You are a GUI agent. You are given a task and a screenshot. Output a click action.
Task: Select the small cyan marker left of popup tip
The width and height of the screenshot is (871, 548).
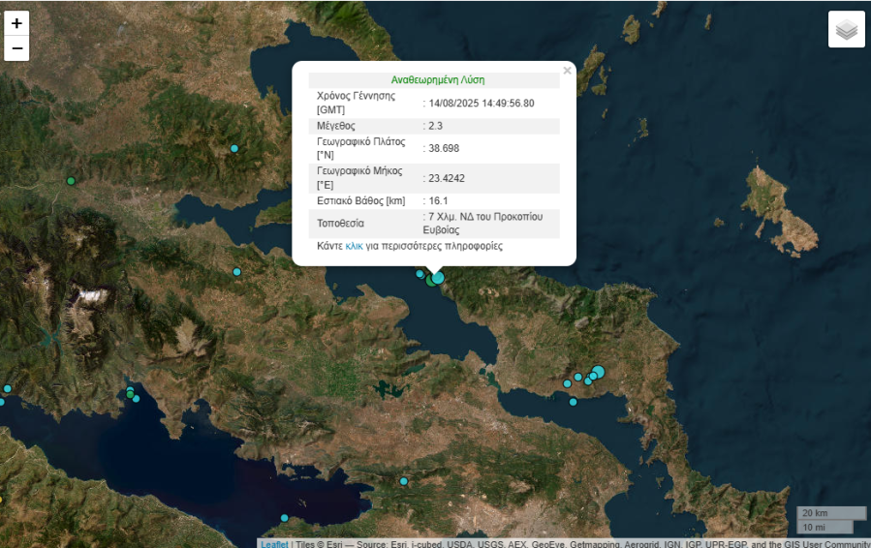pos(420,274)
